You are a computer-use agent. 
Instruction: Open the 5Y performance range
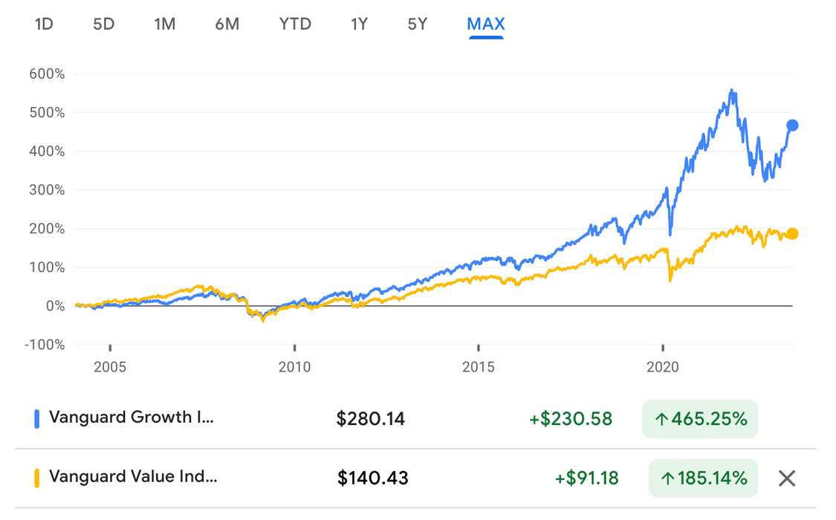click(417, 23)
